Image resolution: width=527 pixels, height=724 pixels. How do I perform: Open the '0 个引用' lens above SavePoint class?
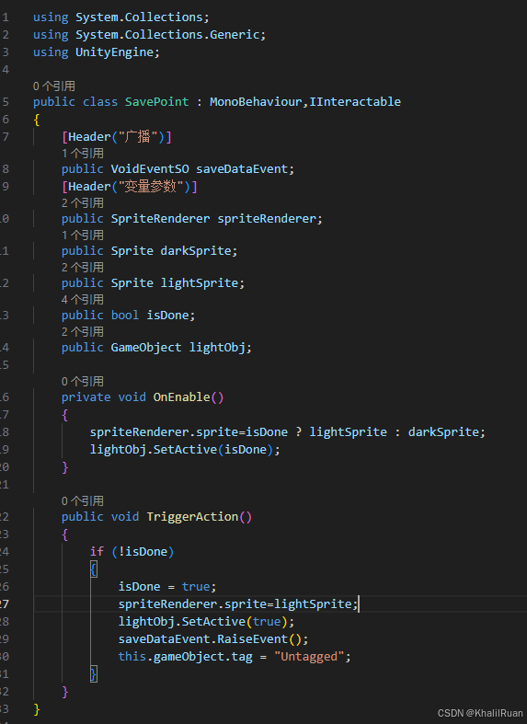(54, 86)
